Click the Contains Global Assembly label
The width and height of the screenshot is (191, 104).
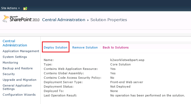pos(64,73)
